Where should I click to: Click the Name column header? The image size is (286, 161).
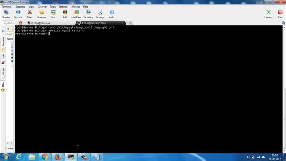10,39
